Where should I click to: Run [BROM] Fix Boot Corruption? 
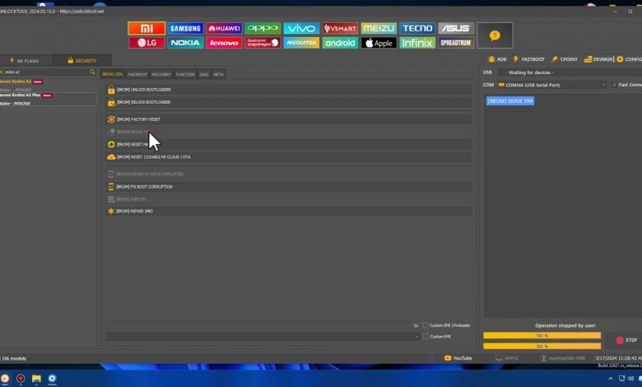point(288,187)
